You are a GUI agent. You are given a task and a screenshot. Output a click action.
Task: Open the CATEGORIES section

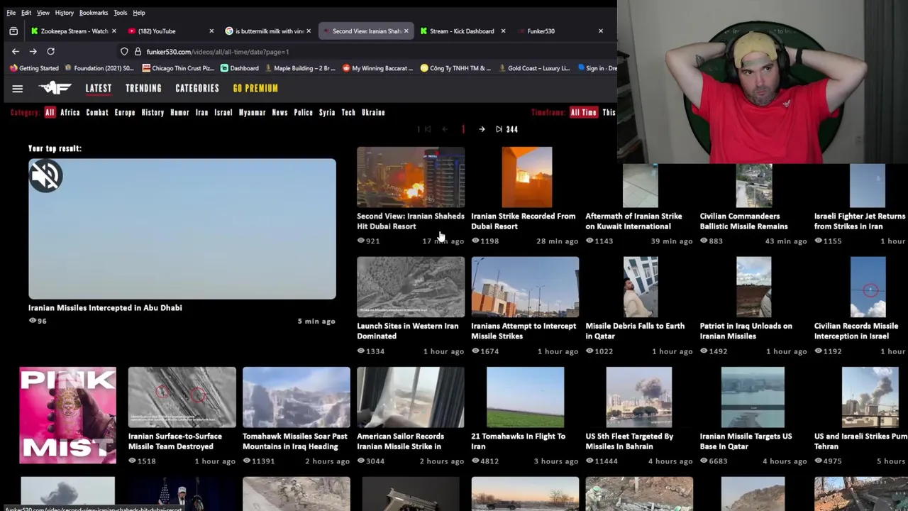(197, 89)
